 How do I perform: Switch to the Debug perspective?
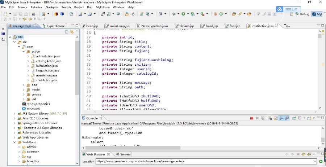click(302, 14)
